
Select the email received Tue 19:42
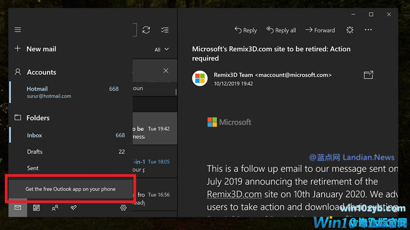click(155, 128)
